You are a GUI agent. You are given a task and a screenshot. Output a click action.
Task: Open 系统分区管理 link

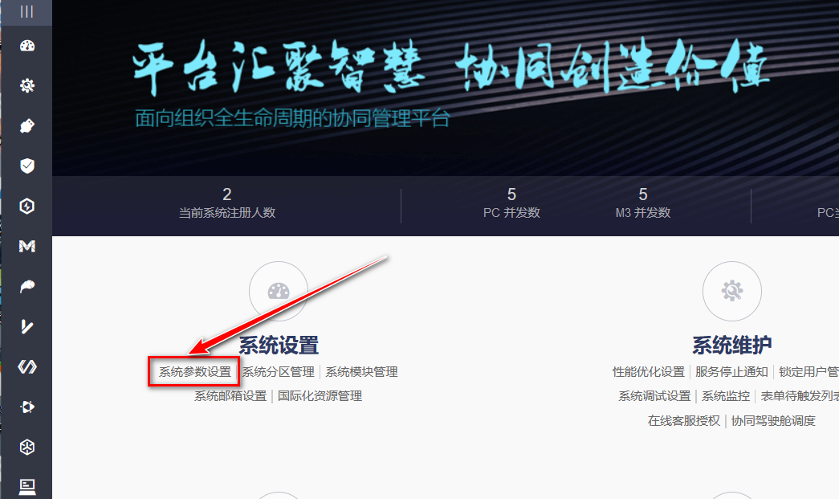pos(279,372)
